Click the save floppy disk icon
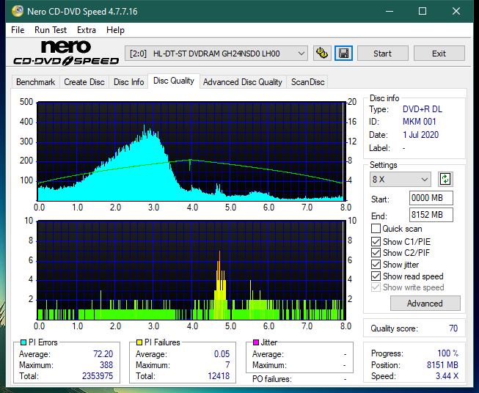Screen dimensions: 479x393 pyautogui.click(x=343, y=54)
